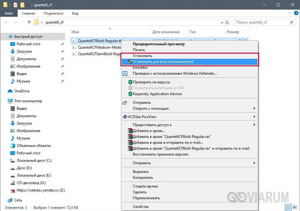
Task: Select 'Локальный диск (C:)' in sidebar
Action: [x=34, y=160]
